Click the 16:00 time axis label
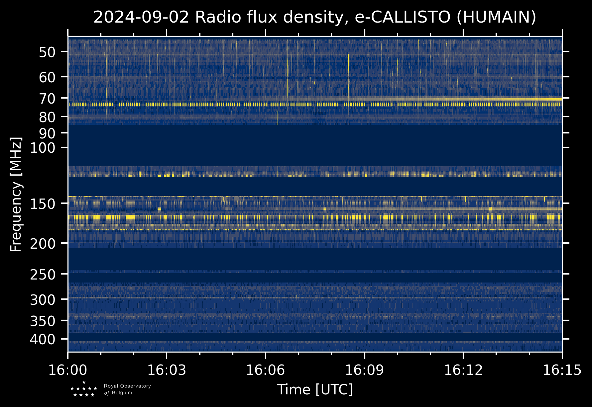This screenshot has width=592, height=407. click(x=68, y=370)
